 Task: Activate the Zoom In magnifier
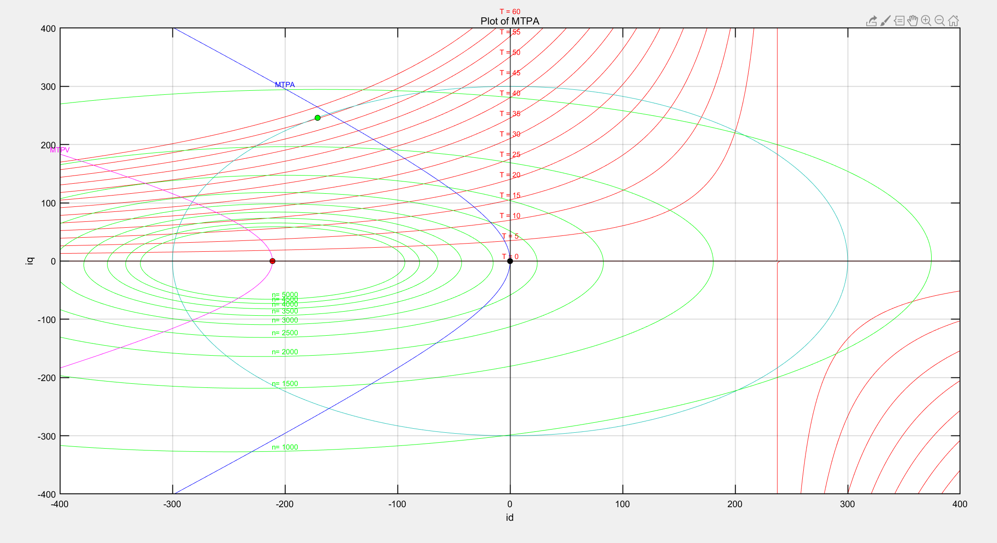926,21
